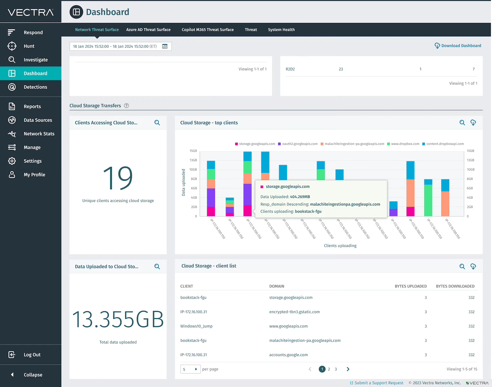Download the Cloud Storage client list data
The height and width of the screenshot is (387, 492).
coord(473,266)
